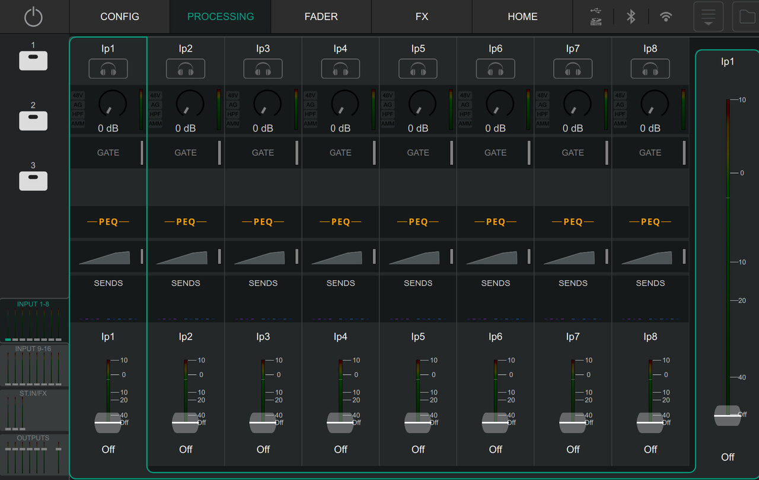This screenshot has width=759, height=480.
Task: Click the USB/SD storage status icon
Action: point(596,17)
